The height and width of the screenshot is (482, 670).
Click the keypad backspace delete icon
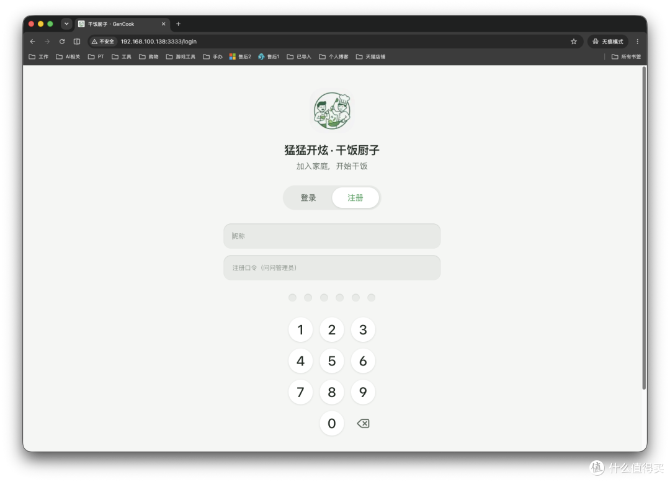pyautogui.click(x=363, y=424)
